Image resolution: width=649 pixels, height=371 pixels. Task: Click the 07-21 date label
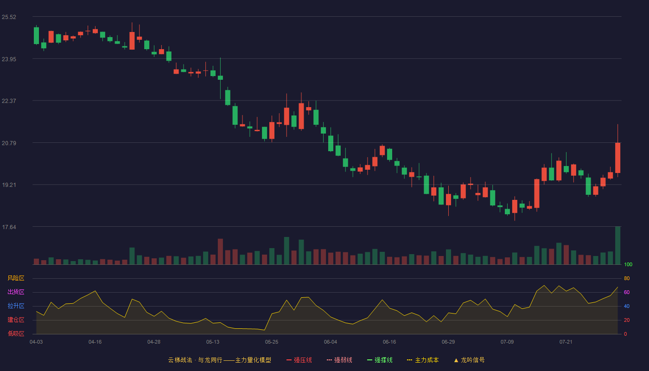[x=566, y=342]
